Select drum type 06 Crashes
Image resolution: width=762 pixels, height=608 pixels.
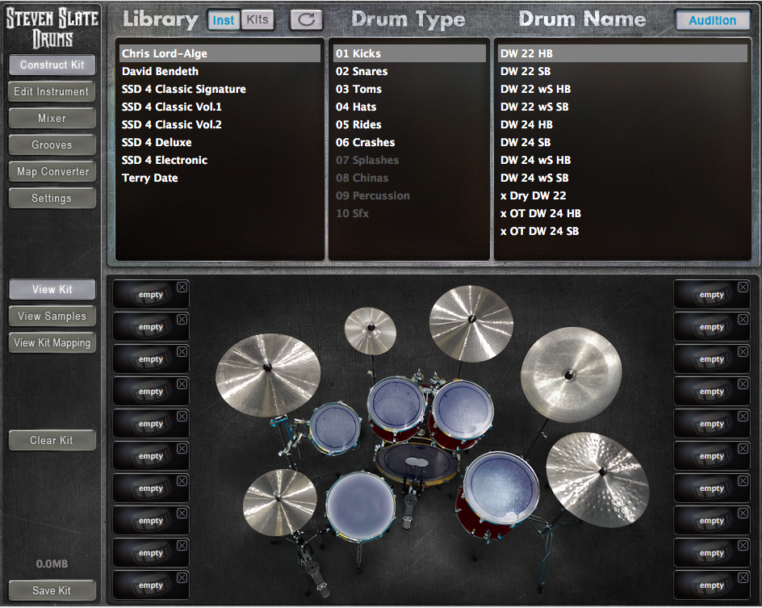[x=409, y=142]
